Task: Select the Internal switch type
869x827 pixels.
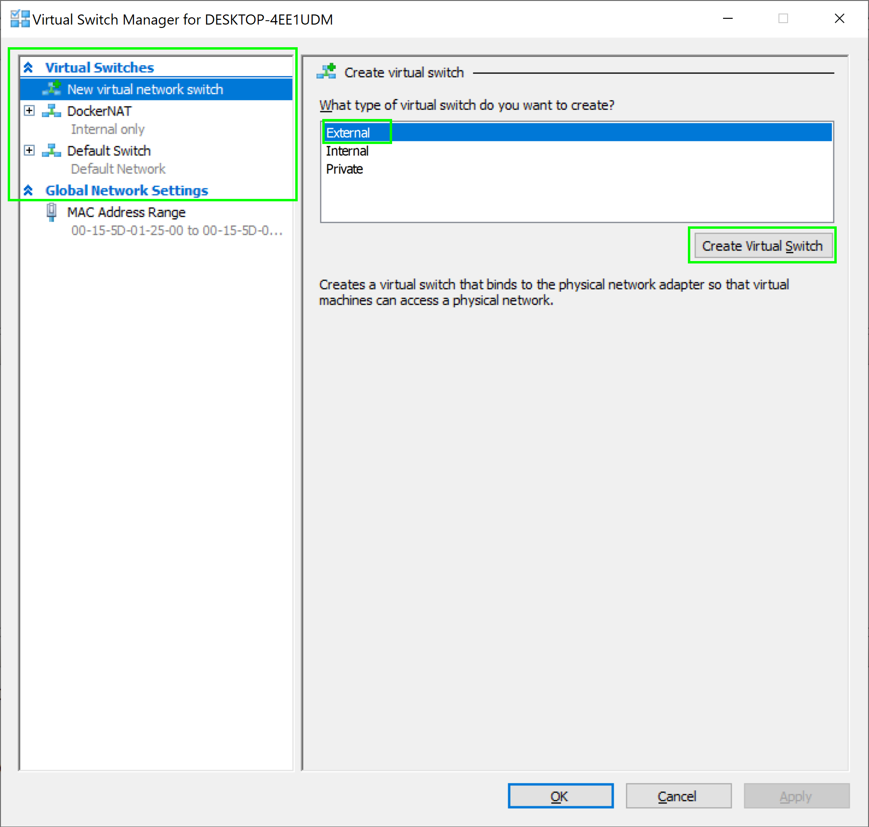Action: (x=347, y=151)
